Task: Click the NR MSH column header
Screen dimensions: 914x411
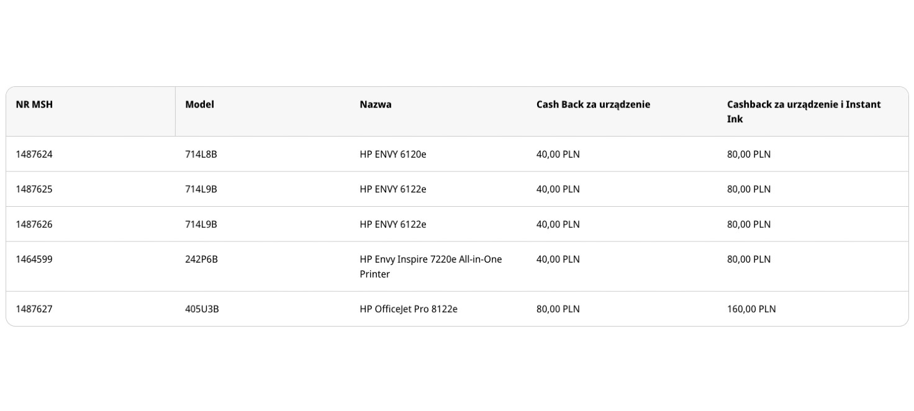Action: 34,104
